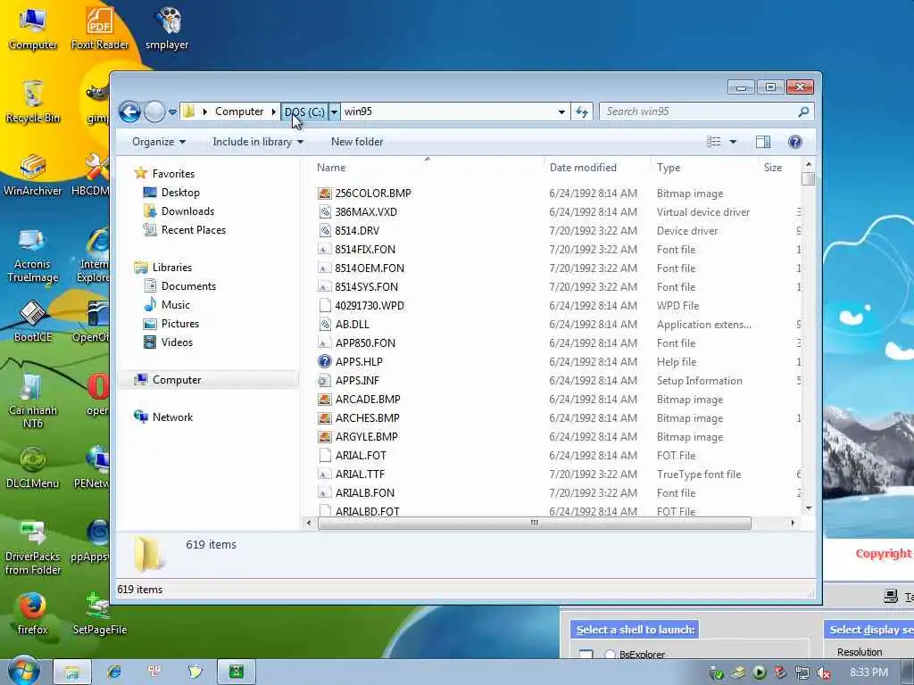The image size is (914, 685).
Task: Launch firefox from desktop
Action: click(33, 614)
